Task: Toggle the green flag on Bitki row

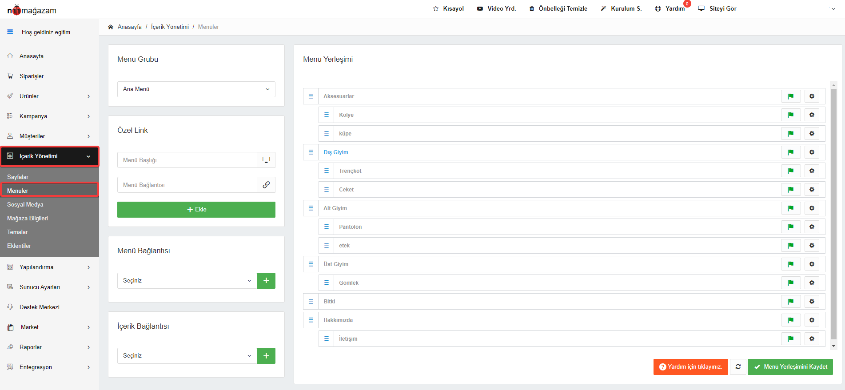Action: pyautogui.click(x=791, y=302)
